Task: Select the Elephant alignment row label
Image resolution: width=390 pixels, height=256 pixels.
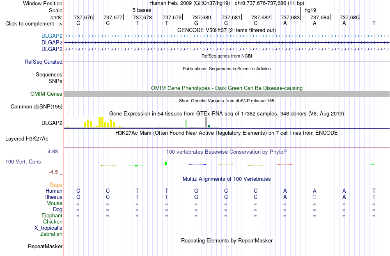Action: [x=52, y=216]
